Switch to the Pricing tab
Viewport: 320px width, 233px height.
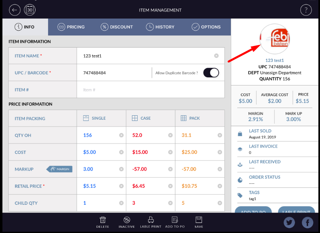tap(71, 27)
